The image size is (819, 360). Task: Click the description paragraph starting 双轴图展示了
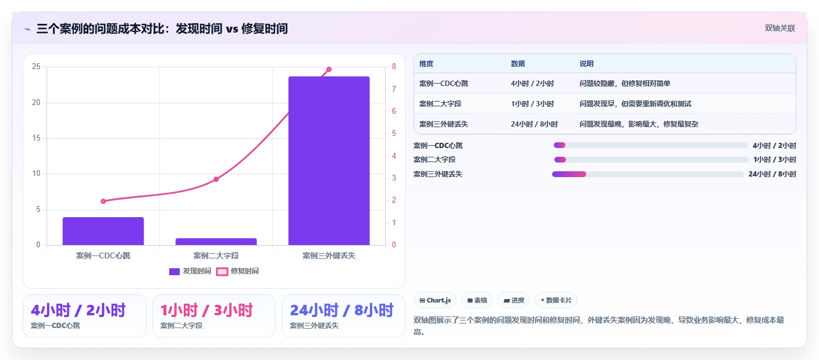tap(599, 326)
